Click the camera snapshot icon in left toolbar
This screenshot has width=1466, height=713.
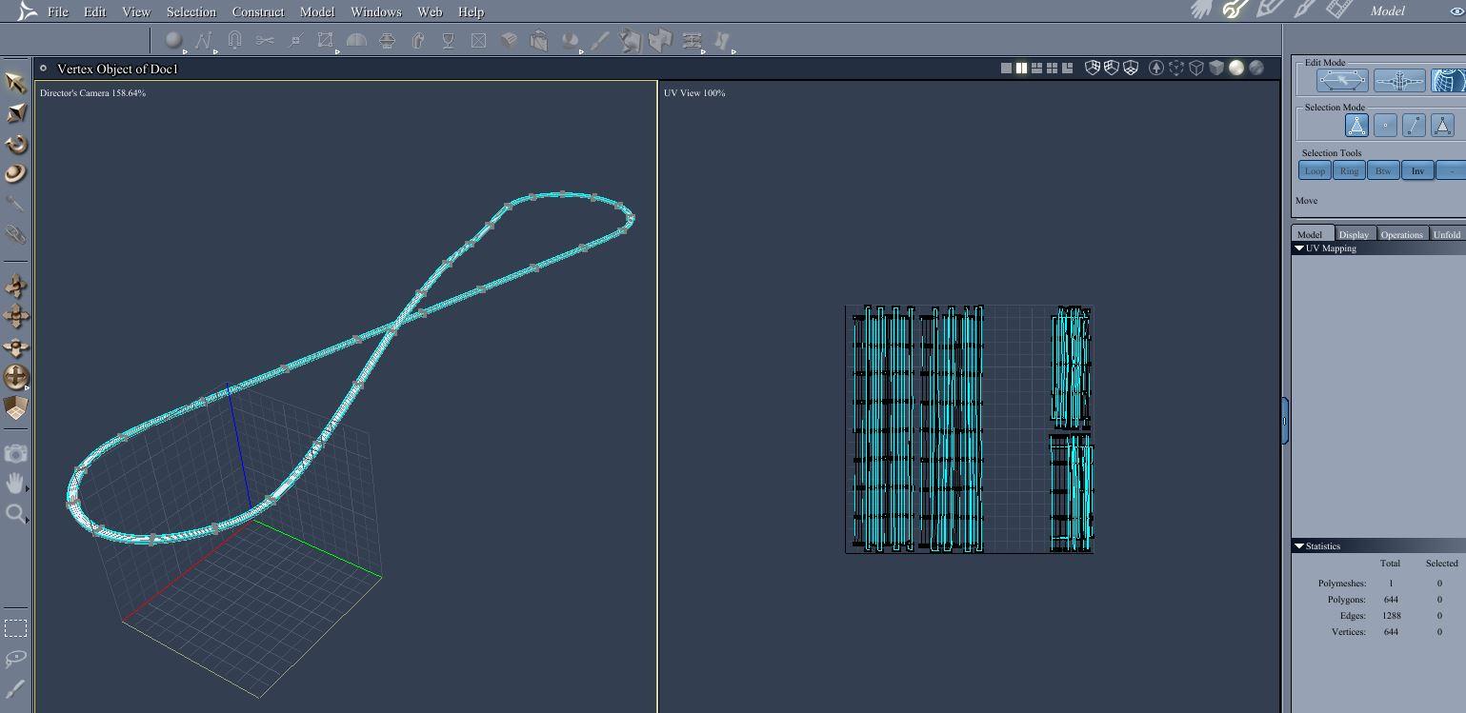15,454
